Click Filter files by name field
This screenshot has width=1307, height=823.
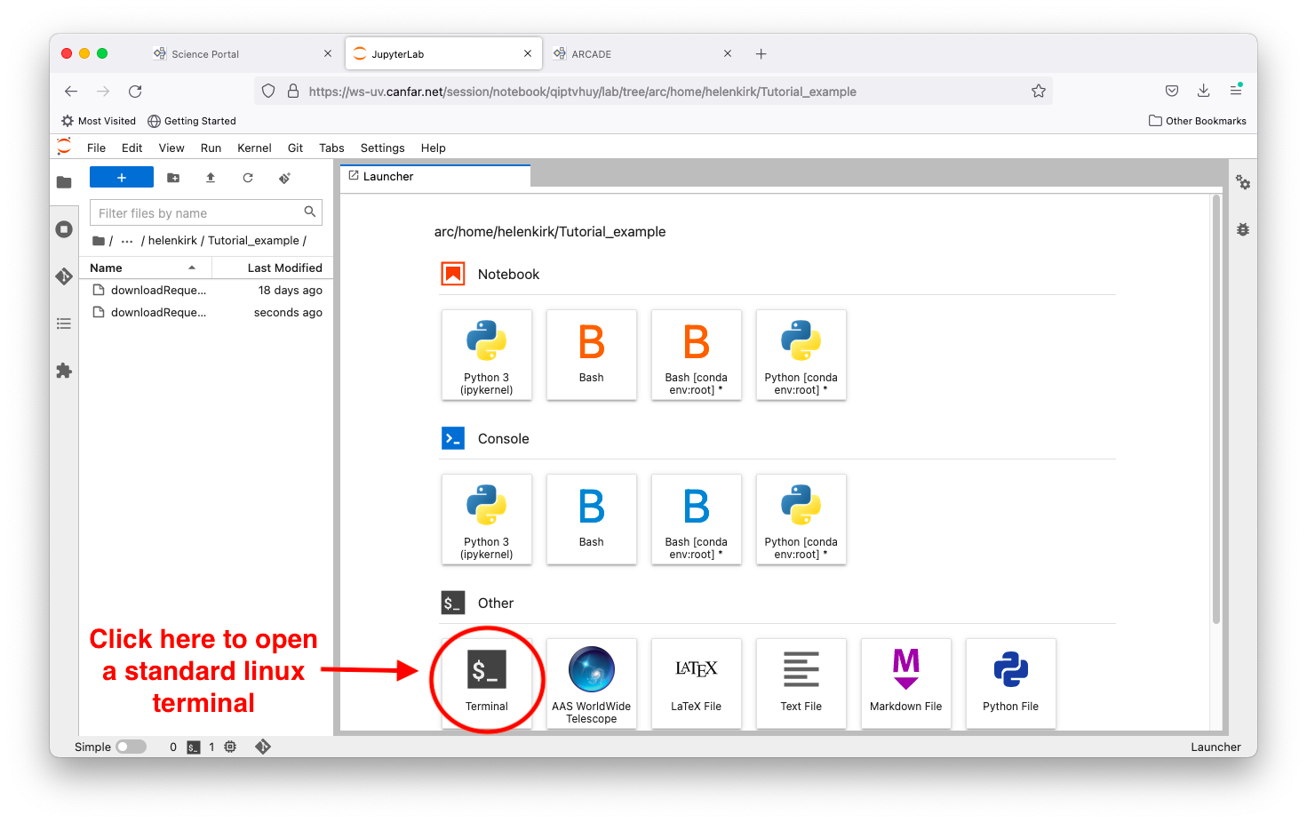[x=206, y=212]
